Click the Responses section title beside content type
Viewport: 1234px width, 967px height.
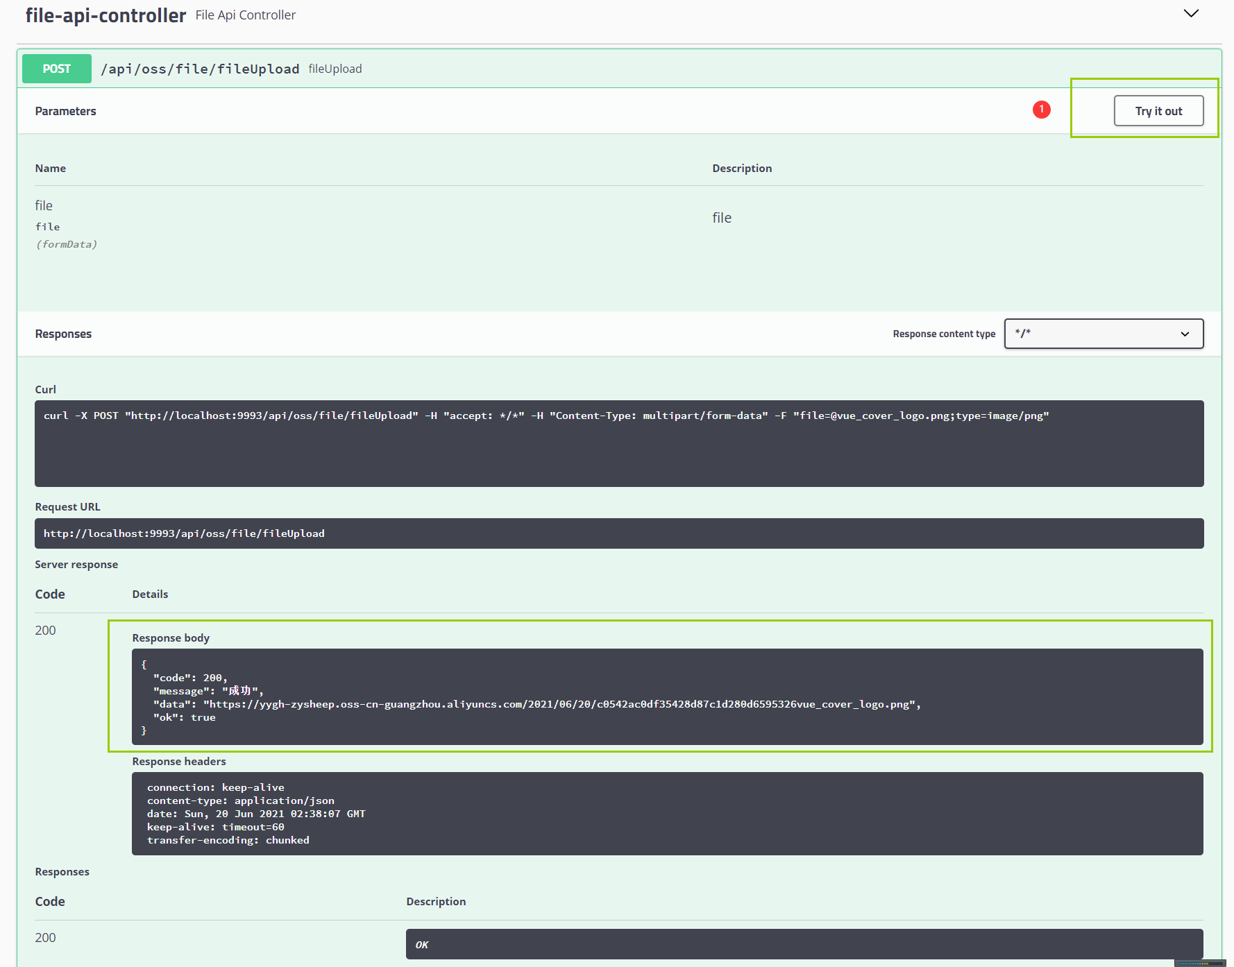click(63, 334)
